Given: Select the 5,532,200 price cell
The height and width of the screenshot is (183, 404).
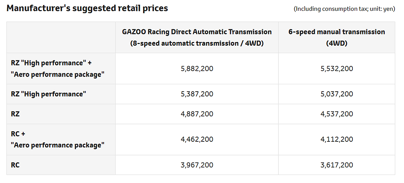Looking at the screenshot, I should 337,68.
